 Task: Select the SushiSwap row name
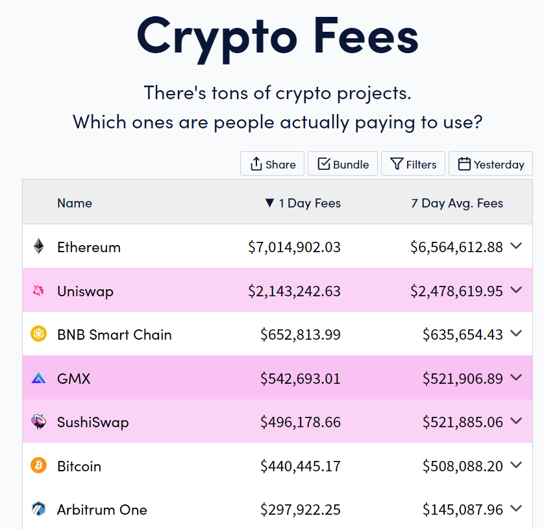(x=93, y=422)
